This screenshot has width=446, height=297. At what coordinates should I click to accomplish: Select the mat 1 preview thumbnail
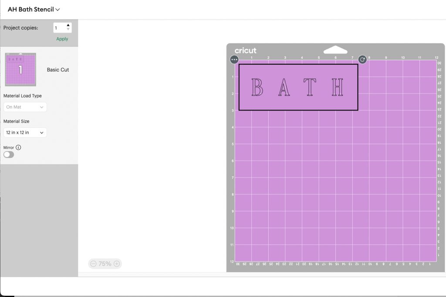20,70
